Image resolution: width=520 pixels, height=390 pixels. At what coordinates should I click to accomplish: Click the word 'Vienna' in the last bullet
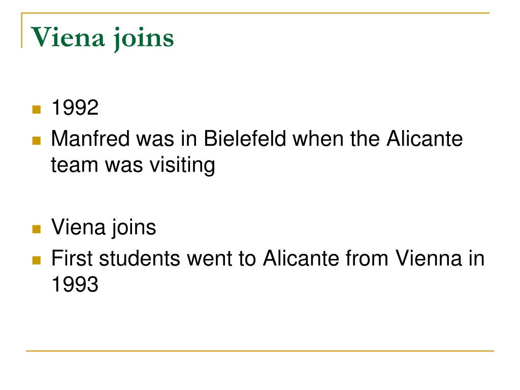tap(429, 258)
